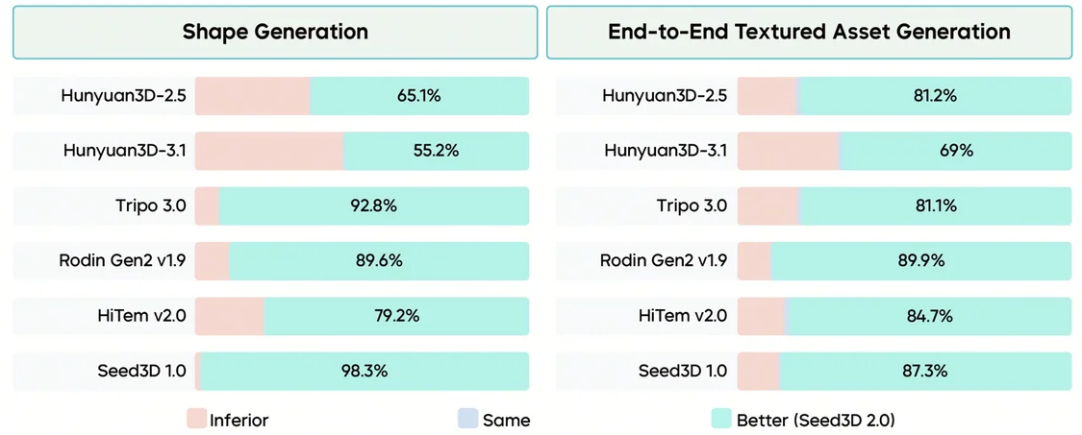Screen dimensions: 1082x435
Task: Click the 55.2% Shape Generation bar
Action: (436, 151)
